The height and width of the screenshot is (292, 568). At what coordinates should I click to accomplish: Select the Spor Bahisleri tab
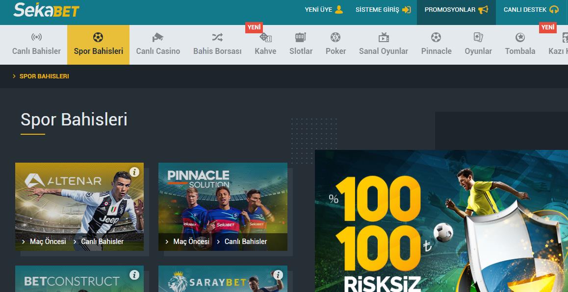tap(98, 45)
